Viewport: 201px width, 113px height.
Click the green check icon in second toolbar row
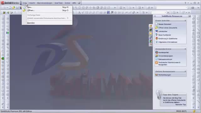point(8,13)
